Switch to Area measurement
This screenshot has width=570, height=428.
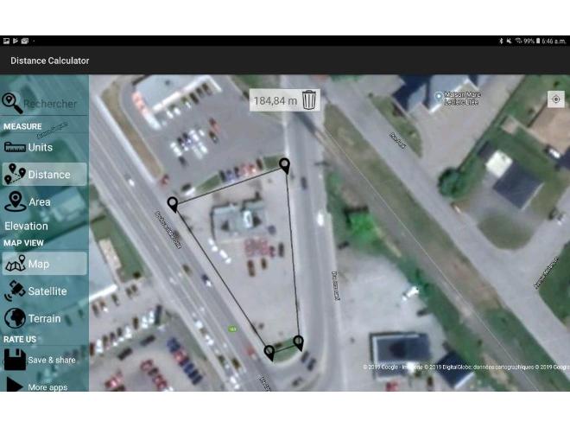click(x=44, y=201)
